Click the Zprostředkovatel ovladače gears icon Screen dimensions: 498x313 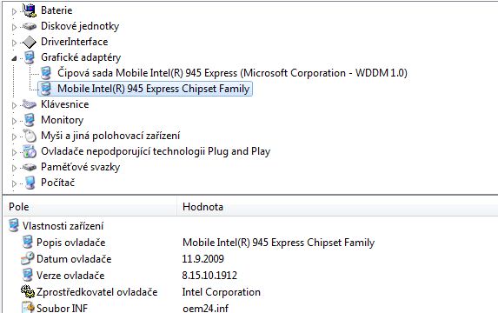pos(28,291)
